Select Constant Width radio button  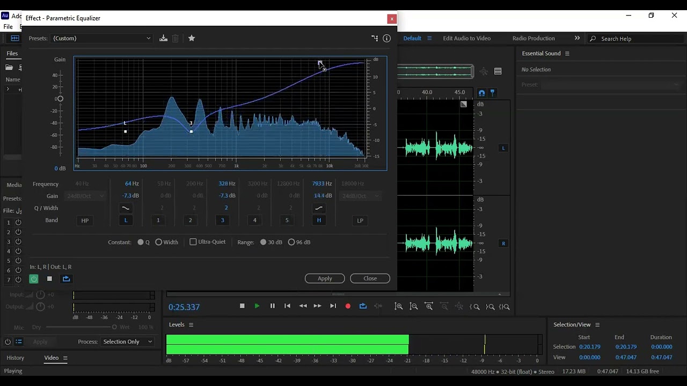(158, 242)
